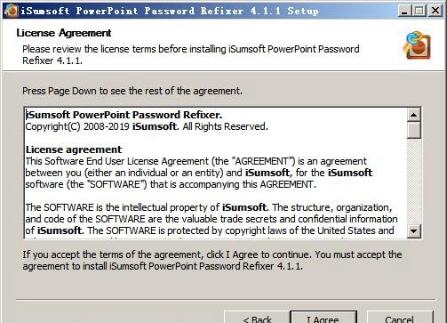Cancel the installation
This screenshot has width=447, height=323.
point(400,318)
